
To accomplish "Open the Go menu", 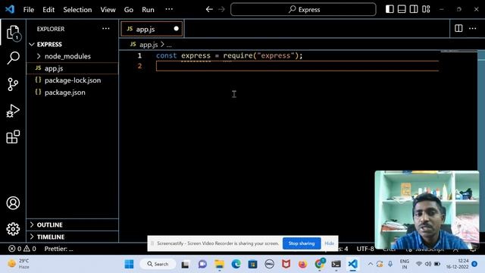I will coord(129,10).
